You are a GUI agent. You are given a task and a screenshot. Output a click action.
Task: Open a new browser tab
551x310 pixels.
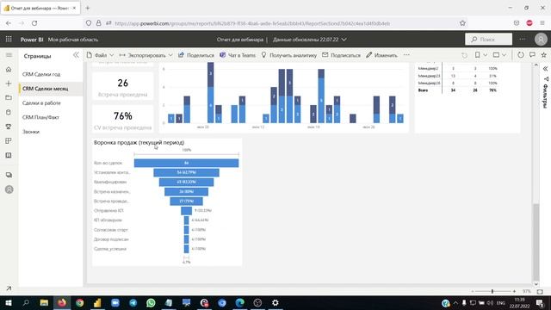click(88, 8)
